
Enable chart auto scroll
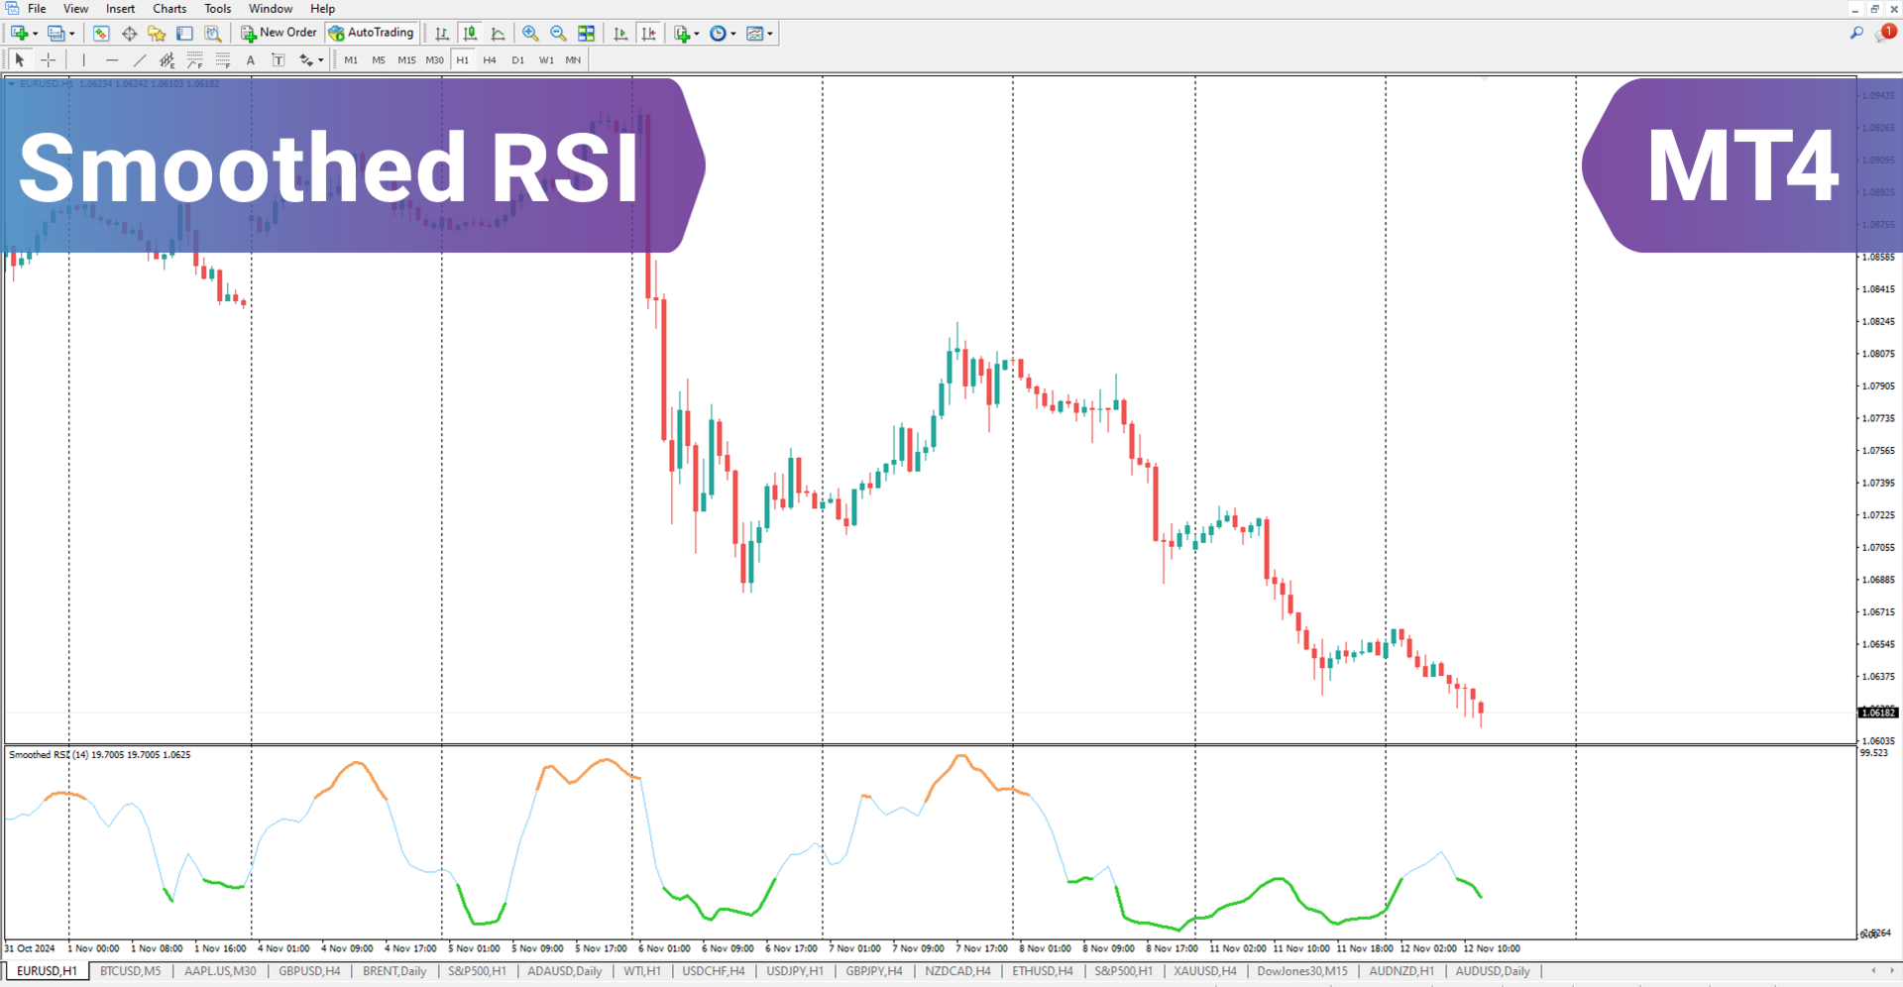tap(620, 33)
